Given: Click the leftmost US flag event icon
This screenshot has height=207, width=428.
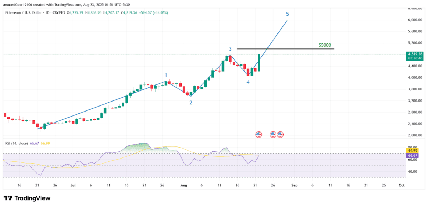Looking at the screenshot, I should pos(259,134).
